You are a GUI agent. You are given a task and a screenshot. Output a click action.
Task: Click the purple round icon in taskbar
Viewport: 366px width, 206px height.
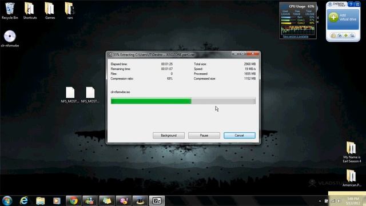pyautogui.click(x=124, y=201)
